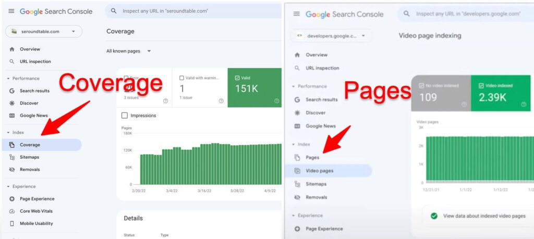The width and height of the screenshot is (534, 239).
Task: Click Mobile Usability phone icon
Action: [x=12, y=223]
